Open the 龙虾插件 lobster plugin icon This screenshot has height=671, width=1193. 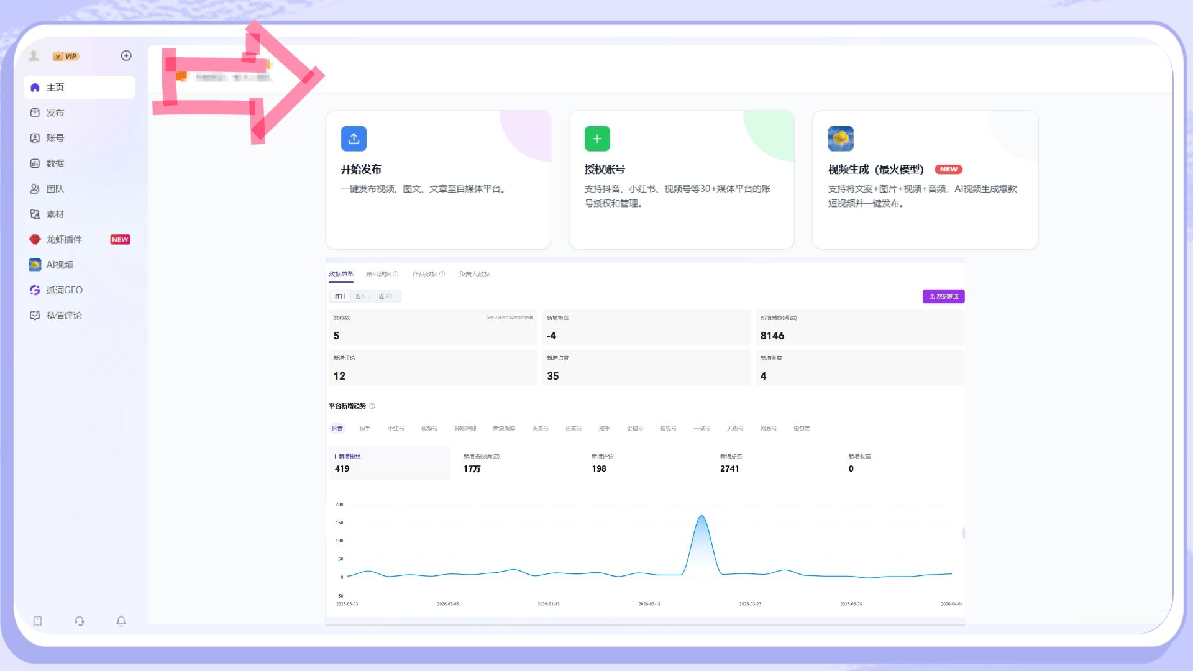[35, 239]
